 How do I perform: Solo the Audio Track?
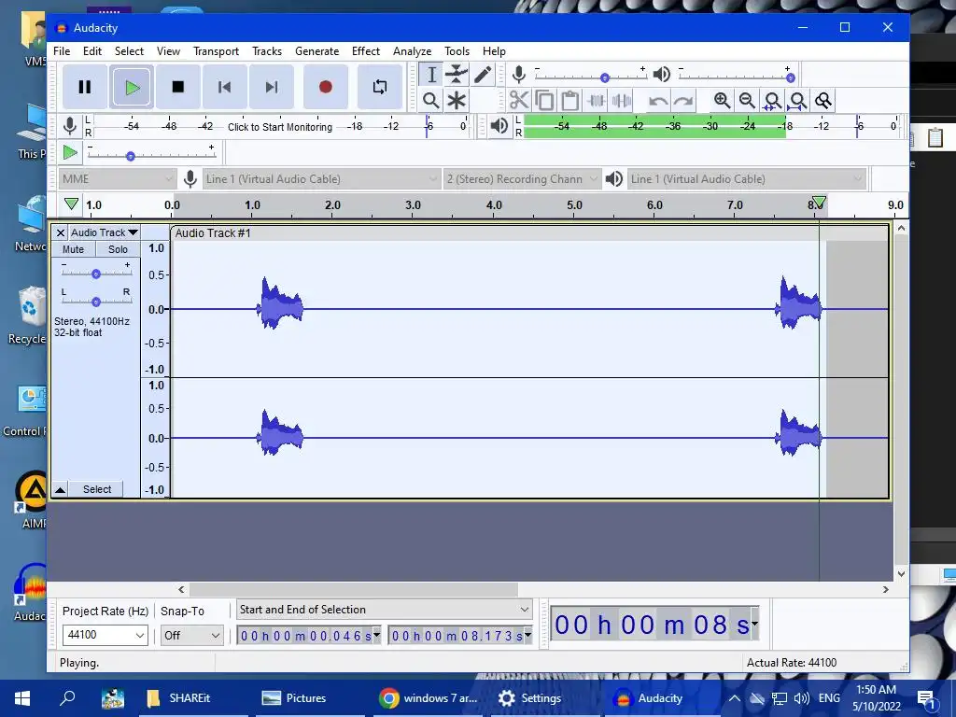pos(118,249)
